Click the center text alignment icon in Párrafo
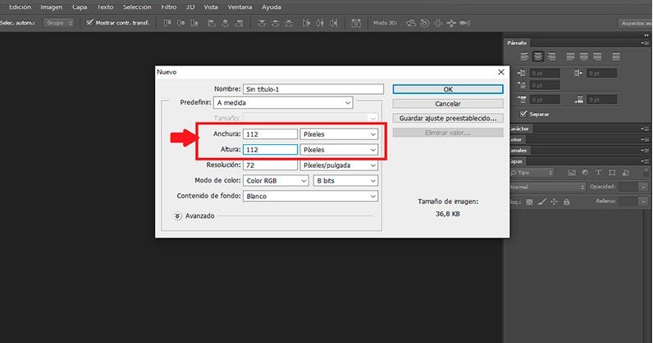 [539, 56]
